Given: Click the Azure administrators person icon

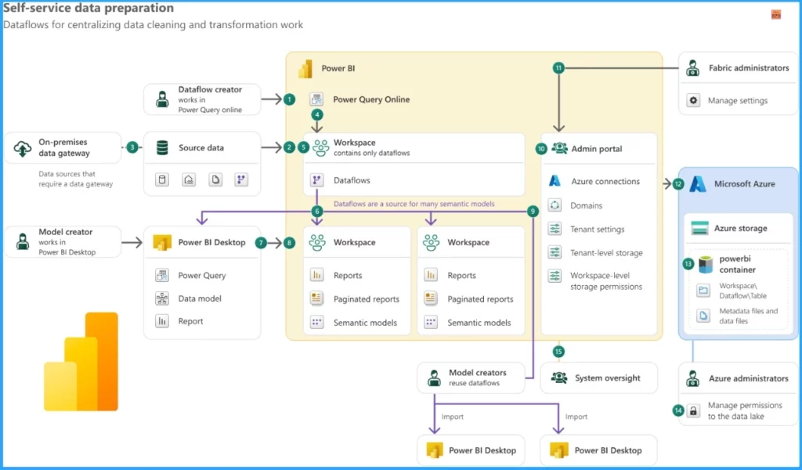Looking at the screenshot, I should 693,378.
